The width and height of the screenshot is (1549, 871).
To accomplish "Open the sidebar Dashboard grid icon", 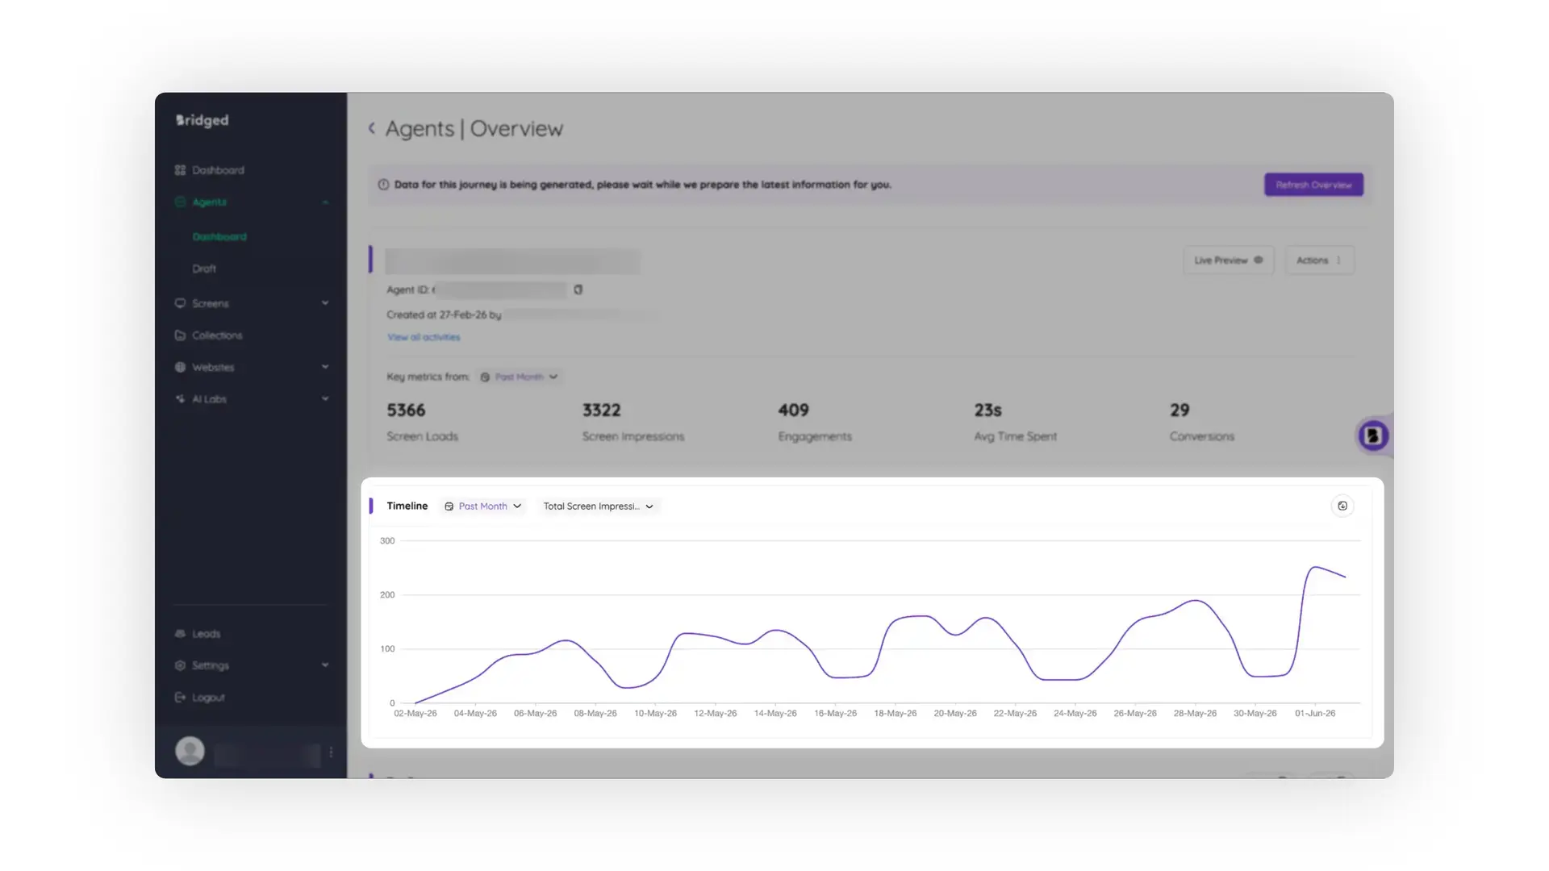I will coord(180,170).
